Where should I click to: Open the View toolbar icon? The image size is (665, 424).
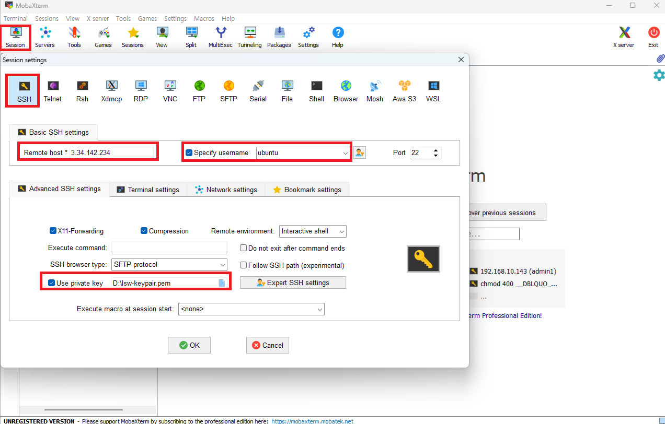[162, 37]
